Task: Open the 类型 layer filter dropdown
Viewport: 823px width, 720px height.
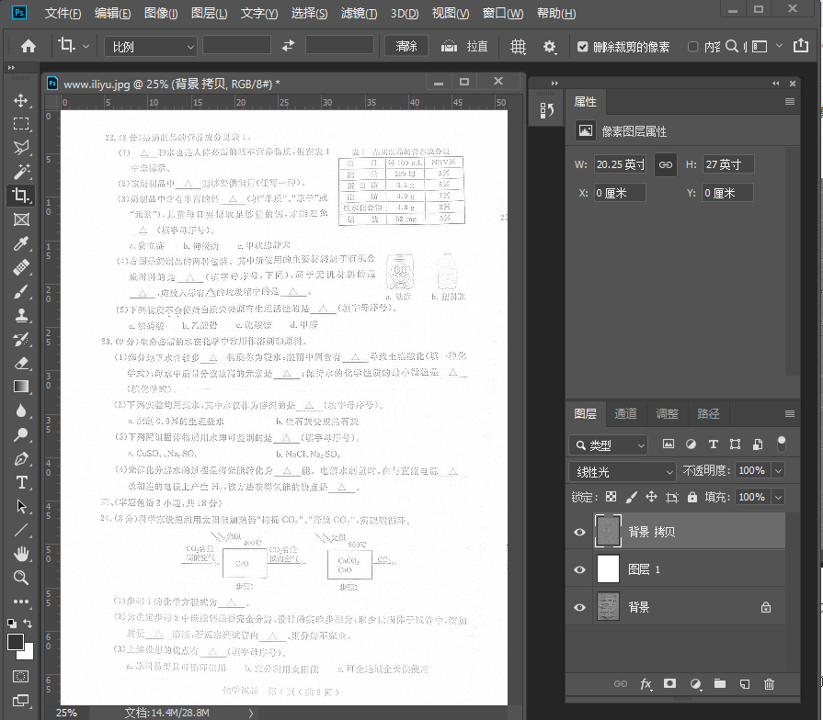Action: click(609, 444)
